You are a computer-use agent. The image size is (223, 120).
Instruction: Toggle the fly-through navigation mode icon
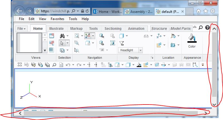[x=88, y=36]
